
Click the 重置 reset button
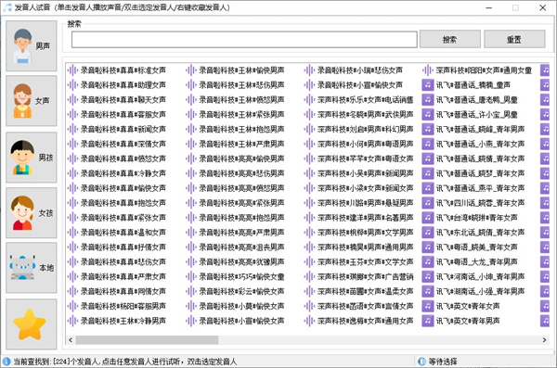point(514,39)
